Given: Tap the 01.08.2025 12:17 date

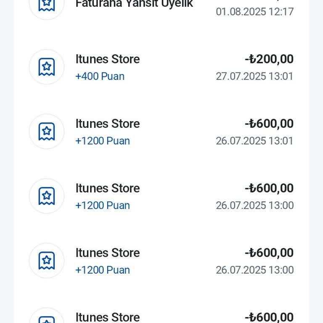Looking at the screenshot, I should point(254,12).
